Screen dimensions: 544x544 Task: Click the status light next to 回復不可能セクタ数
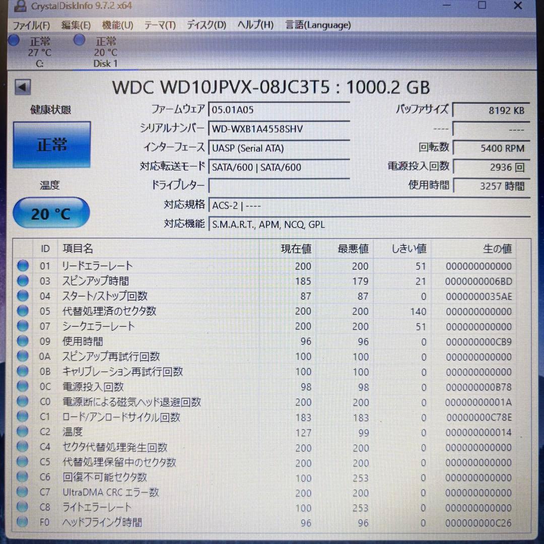point(23,478)
